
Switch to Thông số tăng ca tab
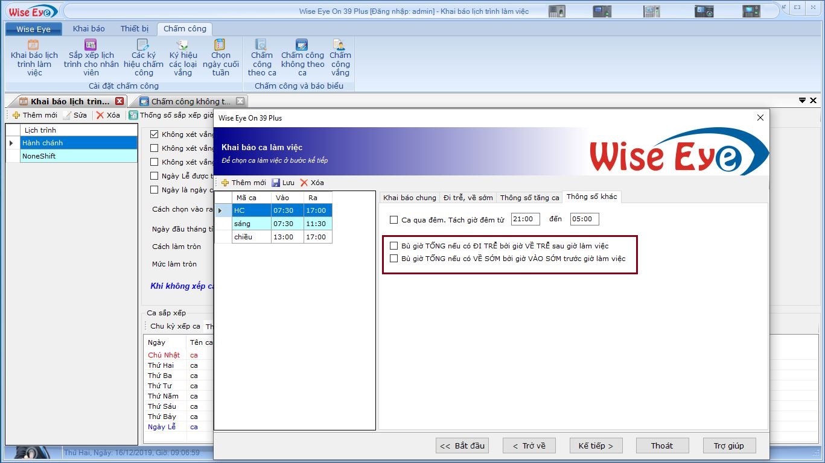529,197
